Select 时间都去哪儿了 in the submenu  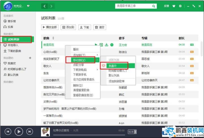tap(118, 71)
